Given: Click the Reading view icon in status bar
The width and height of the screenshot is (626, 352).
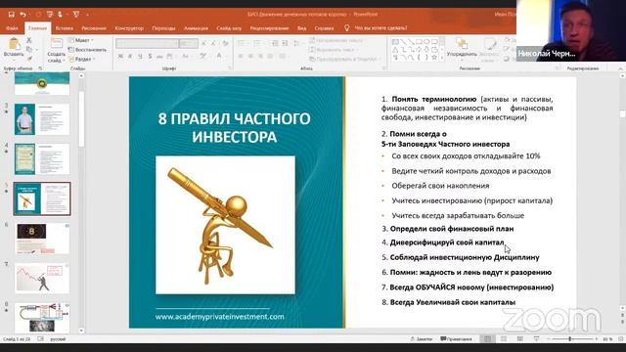Looking at the screenshot, I should tap(519, 339).
